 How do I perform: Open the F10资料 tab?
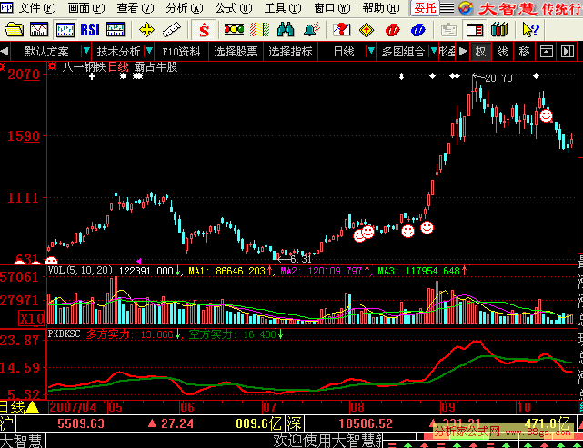(181, 51)
